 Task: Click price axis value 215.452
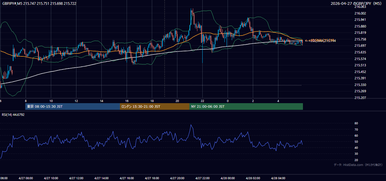pos(360,72)
